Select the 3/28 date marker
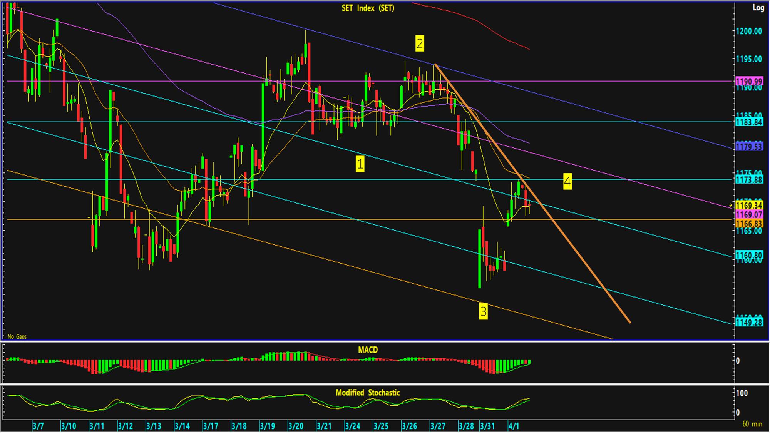The height and width of the screenshot is (433, 770). coord(467,426)
